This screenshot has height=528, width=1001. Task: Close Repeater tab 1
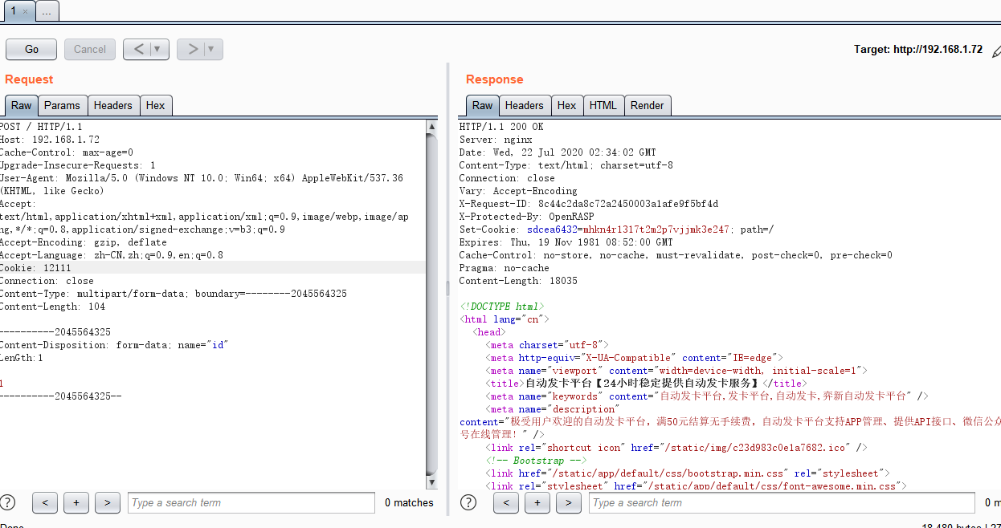(25, 11)
